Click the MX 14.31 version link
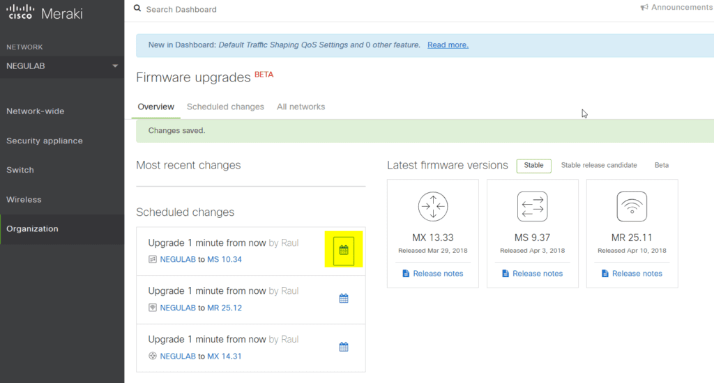The width and height of the screenshot is (714, 383). [x=225, y=356]
